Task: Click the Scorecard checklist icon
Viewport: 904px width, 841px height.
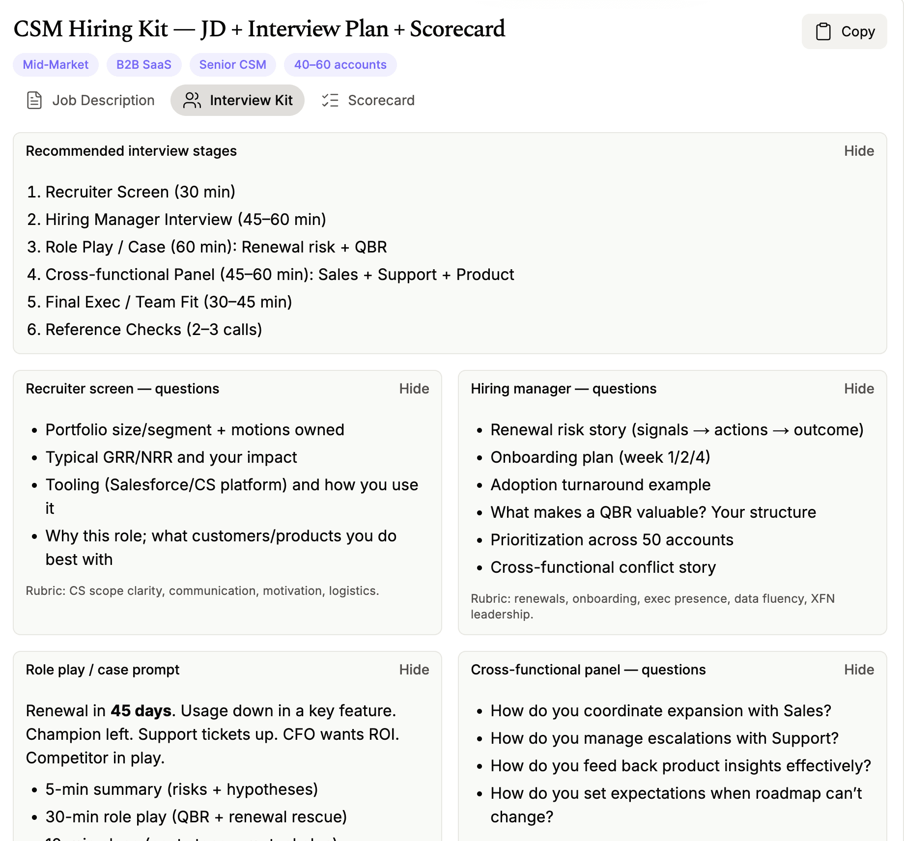Action: [330, 100]
